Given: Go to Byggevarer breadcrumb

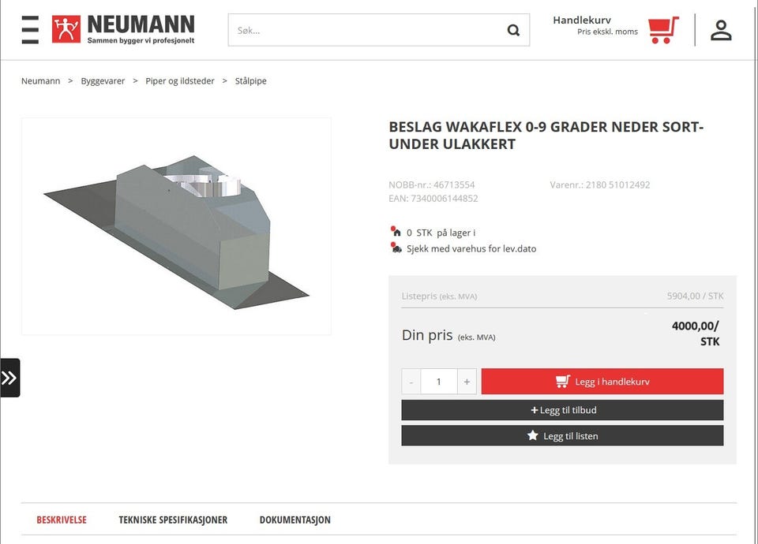Looking at the screenshot, I should click(103, 81).
